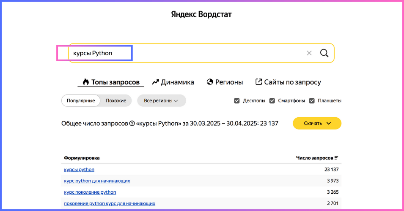
Task: Click the 2 701 request count
Action: (x=333, y=203)
